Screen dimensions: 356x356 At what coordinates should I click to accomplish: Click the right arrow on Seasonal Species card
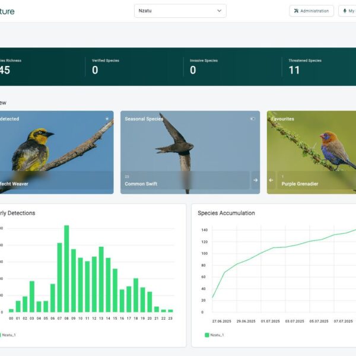click(255, 180)
